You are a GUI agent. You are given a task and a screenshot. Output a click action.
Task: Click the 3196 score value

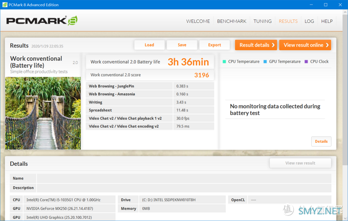[x=202, y=75]
